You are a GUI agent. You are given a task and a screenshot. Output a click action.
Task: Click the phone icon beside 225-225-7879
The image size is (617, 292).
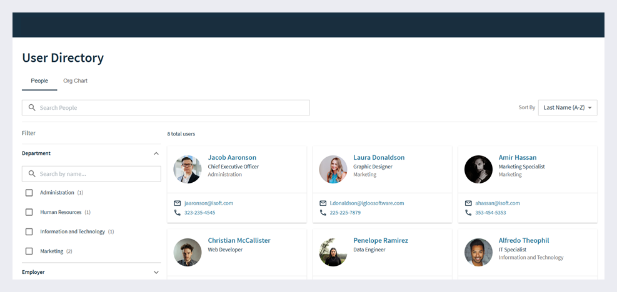(323, 213)
